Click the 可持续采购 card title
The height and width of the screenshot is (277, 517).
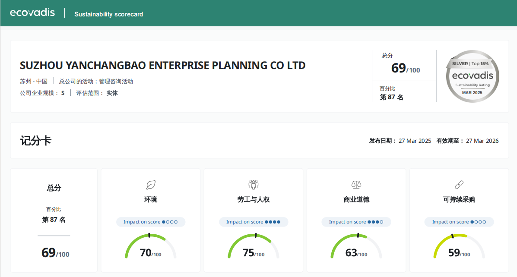[x=459, y=200]
